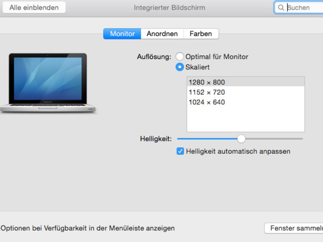Click the Alle einblenden button
Image resolution: width=323 pixels, height=242 pixels.
(x=34, y=8)
